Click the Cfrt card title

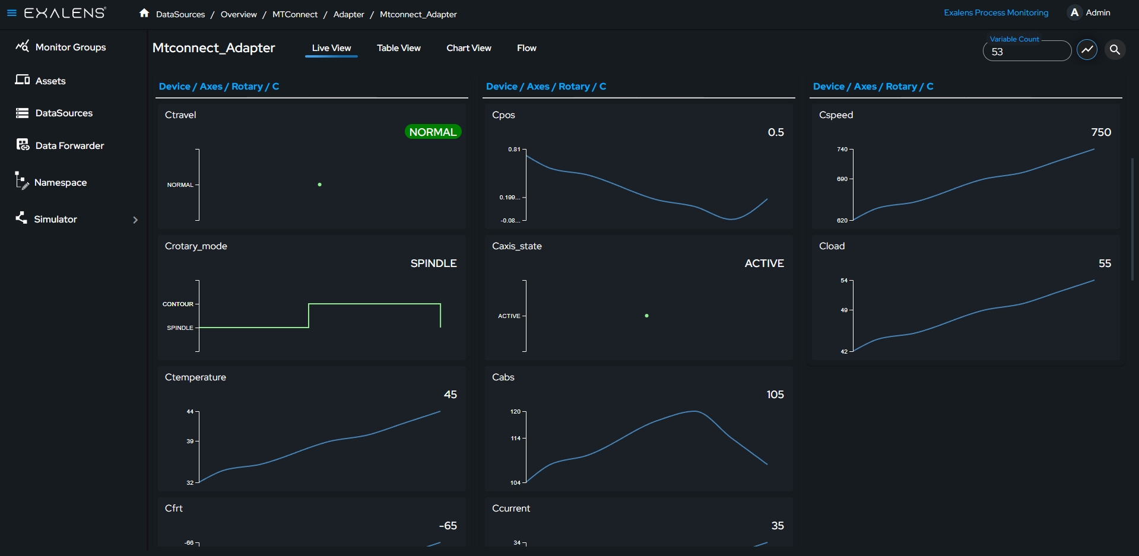(x=174, y=508)
